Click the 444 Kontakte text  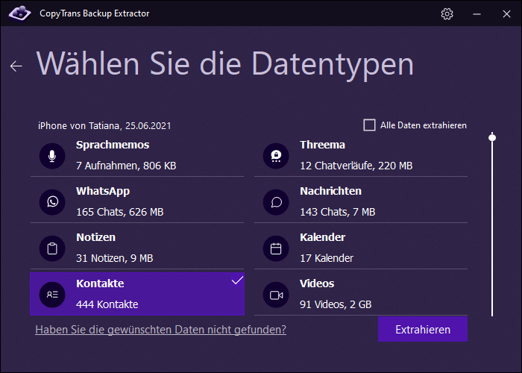pos(107,304)
